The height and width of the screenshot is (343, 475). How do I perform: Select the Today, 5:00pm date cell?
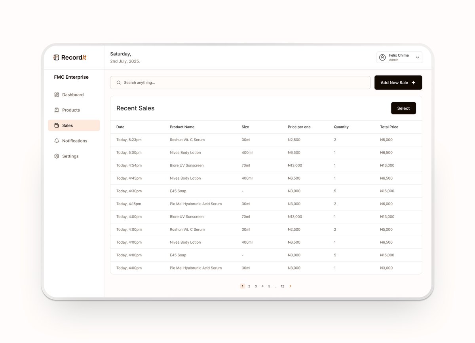129,153
